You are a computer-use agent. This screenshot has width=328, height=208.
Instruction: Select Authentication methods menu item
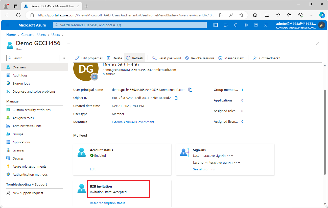(30, 174)
